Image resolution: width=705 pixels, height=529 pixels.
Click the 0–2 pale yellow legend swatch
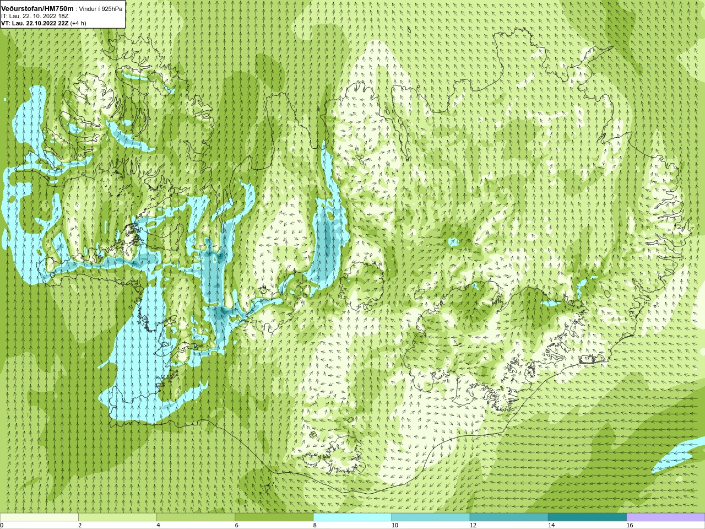click(39, 517)
